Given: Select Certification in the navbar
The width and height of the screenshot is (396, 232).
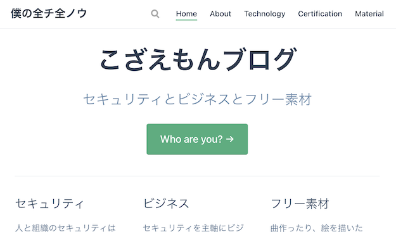Looking at the screenshot, I should click(x=320, y=14).
